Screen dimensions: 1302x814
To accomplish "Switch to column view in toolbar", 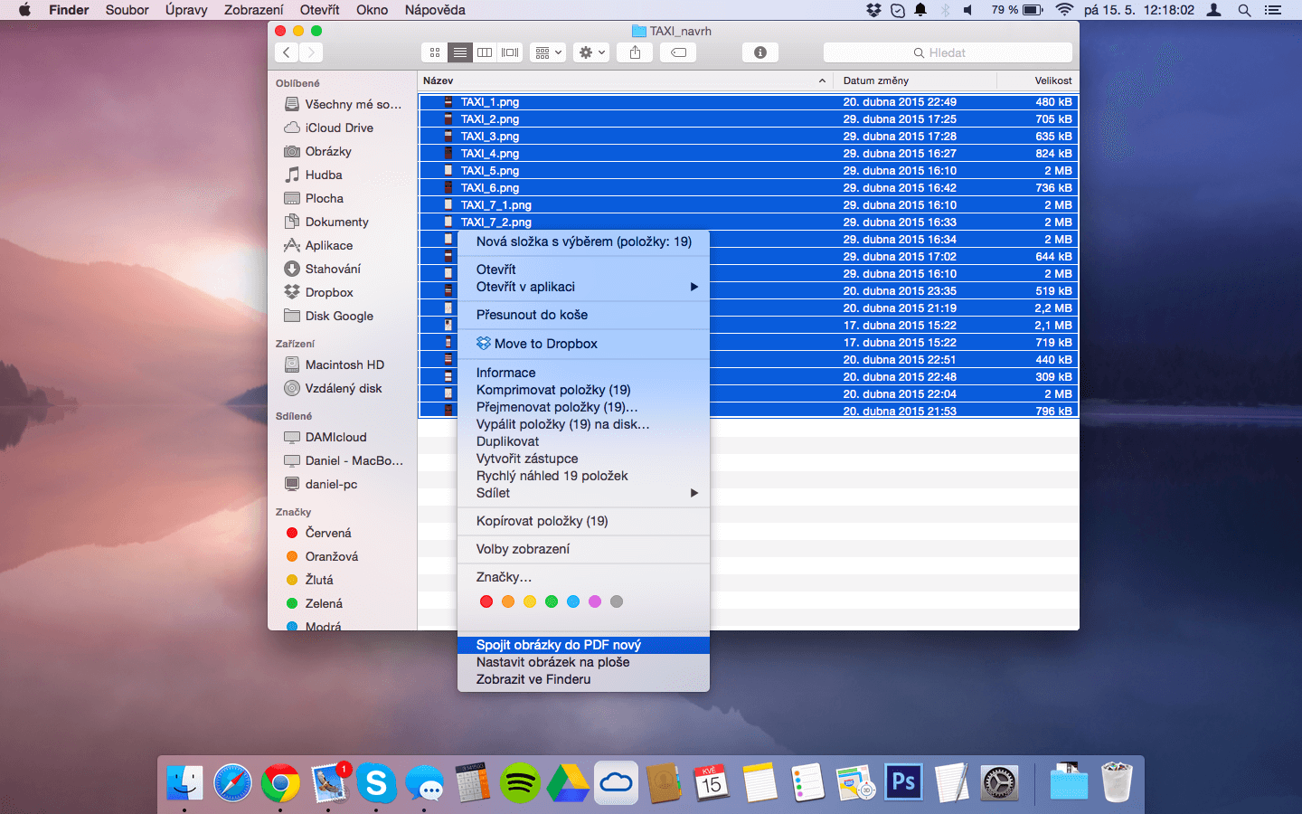I will pyautogui.click(x=485, y=52).
